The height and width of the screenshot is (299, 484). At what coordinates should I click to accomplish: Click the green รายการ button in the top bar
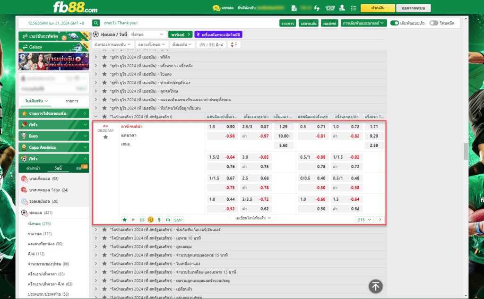[x=288, y=23]
